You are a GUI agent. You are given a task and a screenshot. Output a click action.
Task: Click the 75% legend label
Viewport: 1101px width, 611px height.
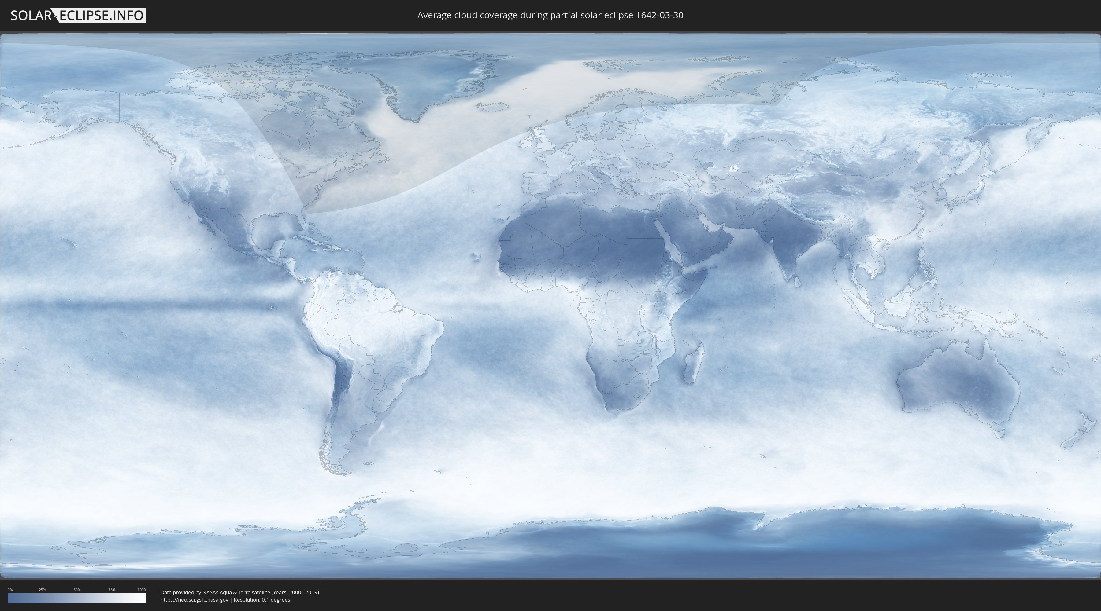[x=112, y=590]
